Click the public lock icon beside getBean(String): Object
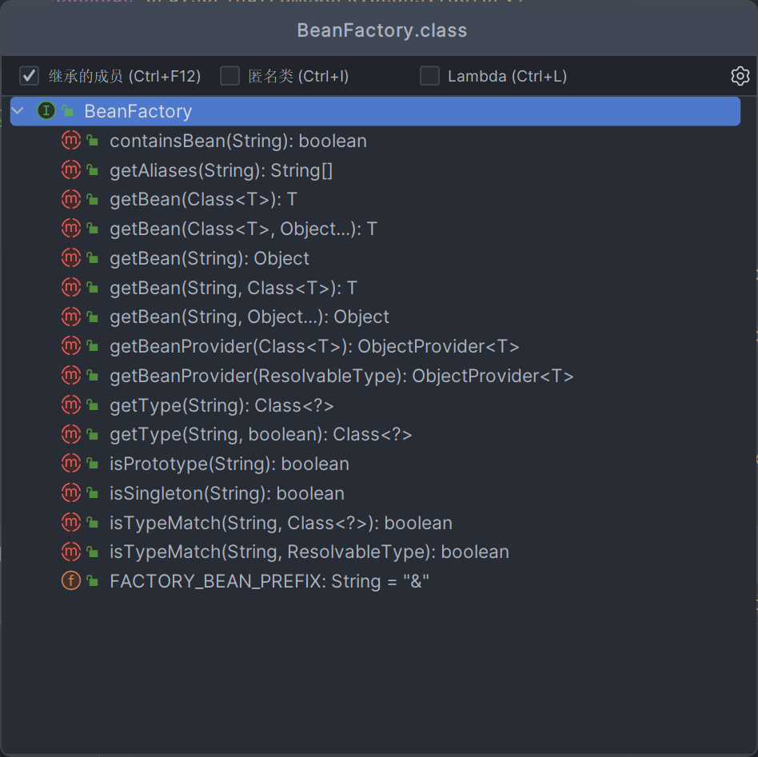Screen dimensions: 758x757 (x=93, y=259)
